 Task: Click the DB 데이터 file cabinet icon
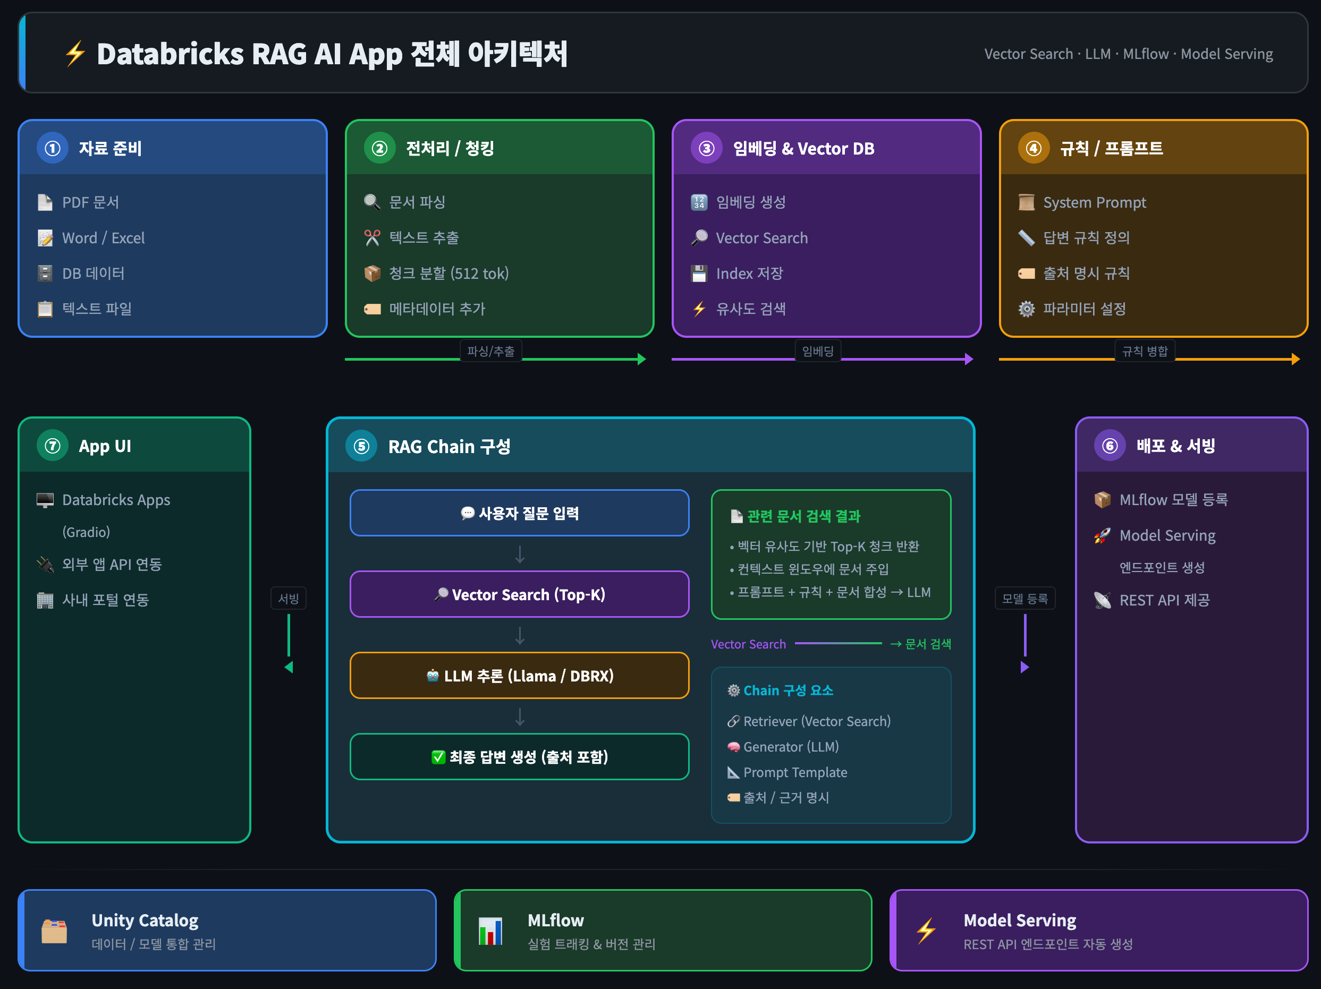tap(45, 274)
